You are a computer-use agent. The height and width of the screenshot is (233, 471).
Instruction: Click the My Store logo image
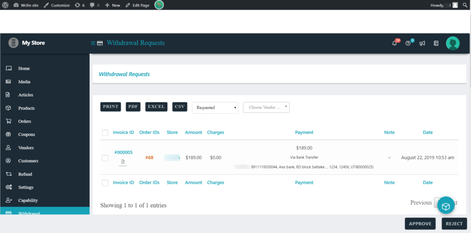(x=13, y=43)
